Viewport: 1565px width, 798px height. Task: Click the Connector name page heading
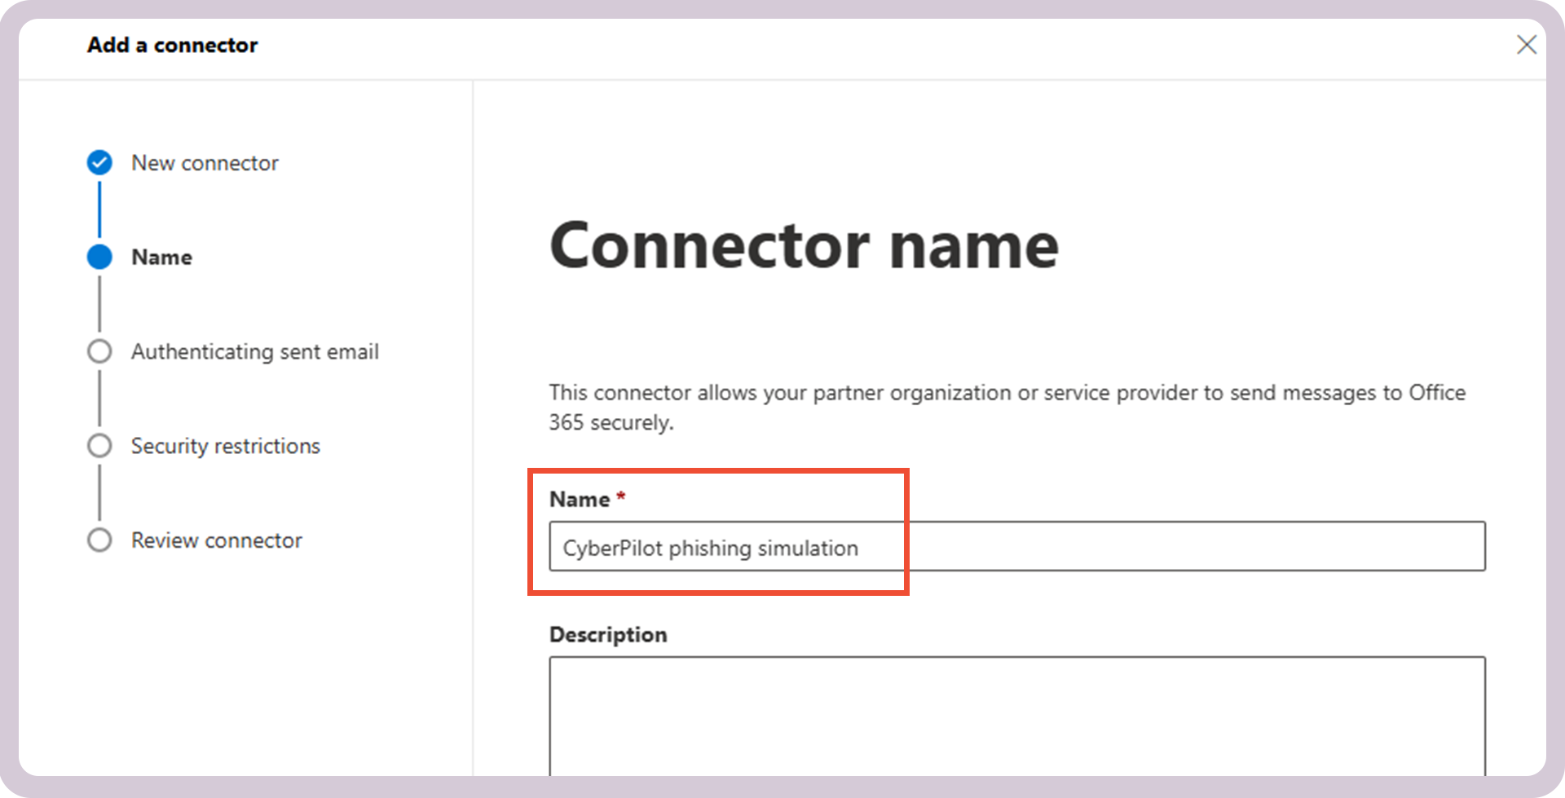point(804,245)
